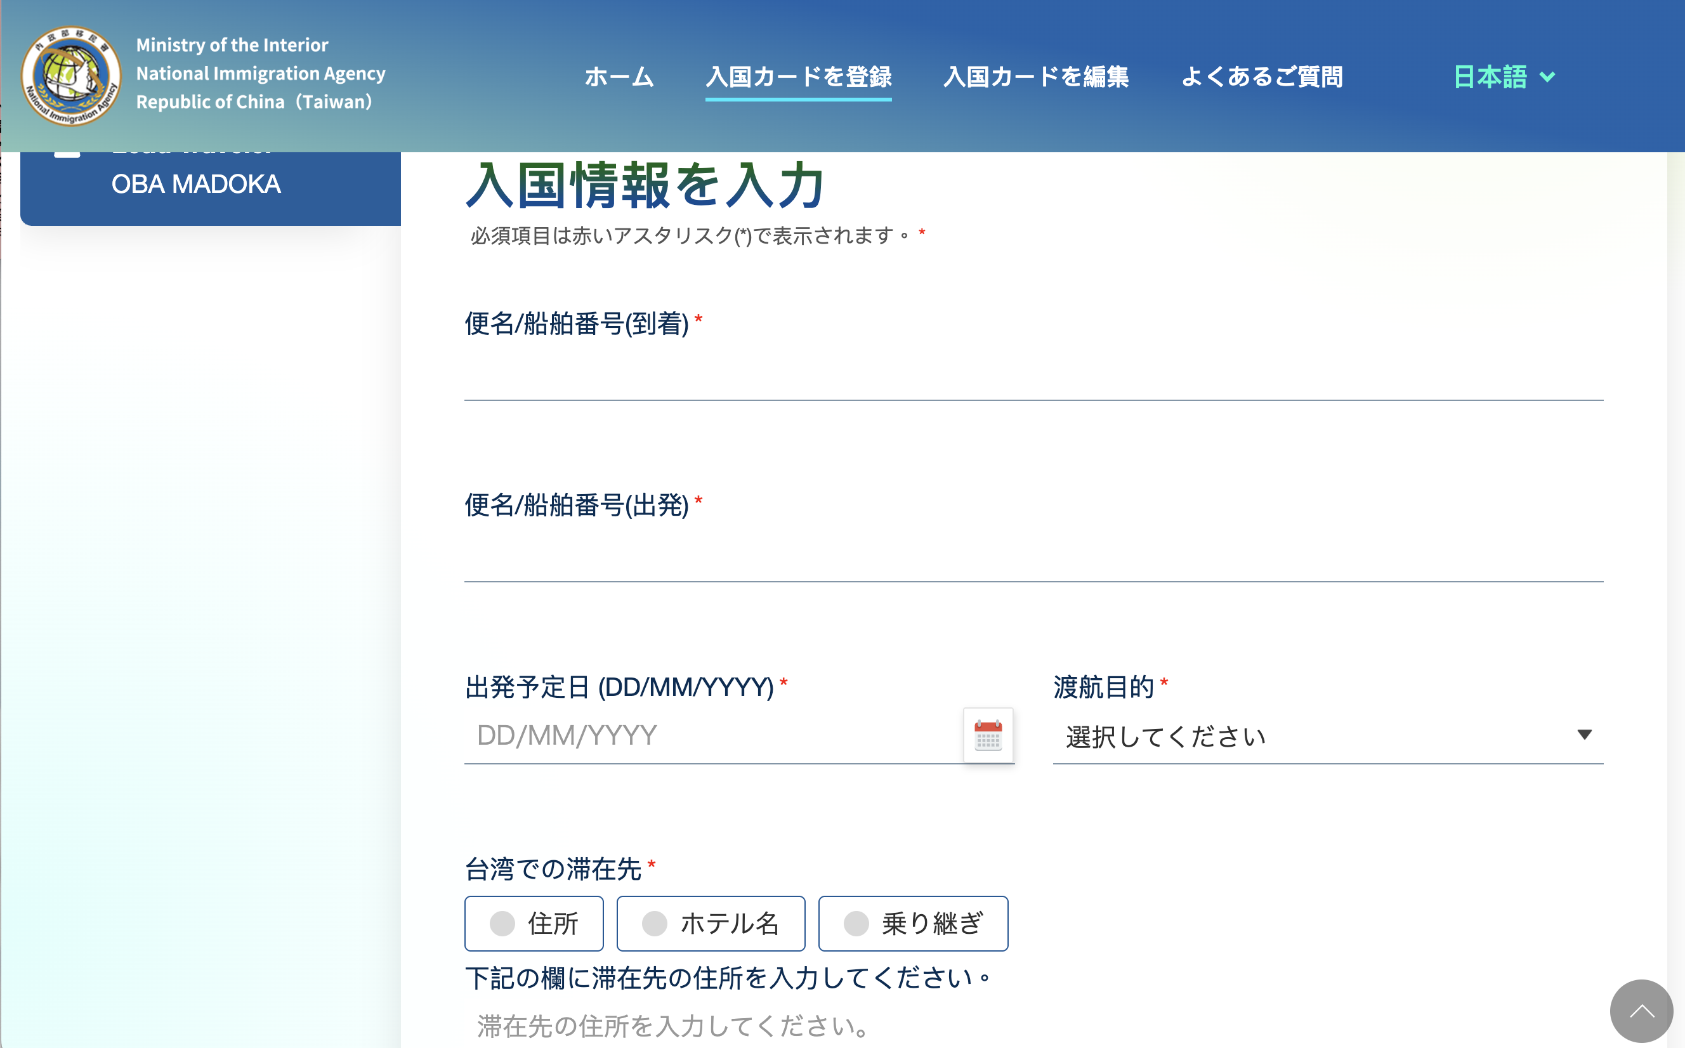Open the departure date calendar picker
The image size is (1685, 1048).
click(x=988, y=735)
